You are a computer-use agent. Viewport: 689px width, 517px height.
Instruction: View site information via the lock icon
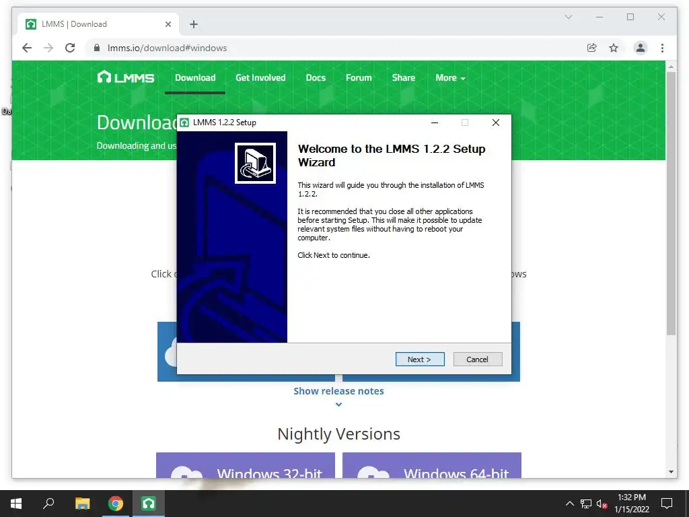point(97,48)
